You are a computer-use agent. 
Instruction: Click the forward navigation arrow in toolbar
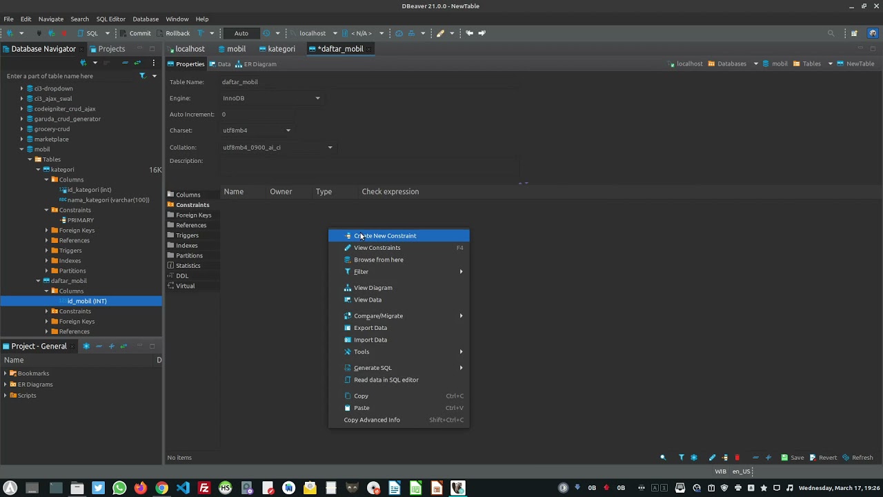click(482, 33)
